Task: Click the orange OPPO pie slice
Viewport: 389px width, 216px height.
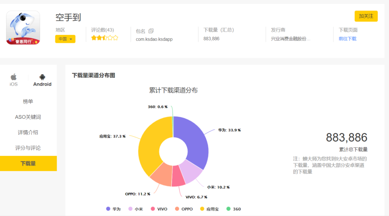Action: tap(162, 175)
